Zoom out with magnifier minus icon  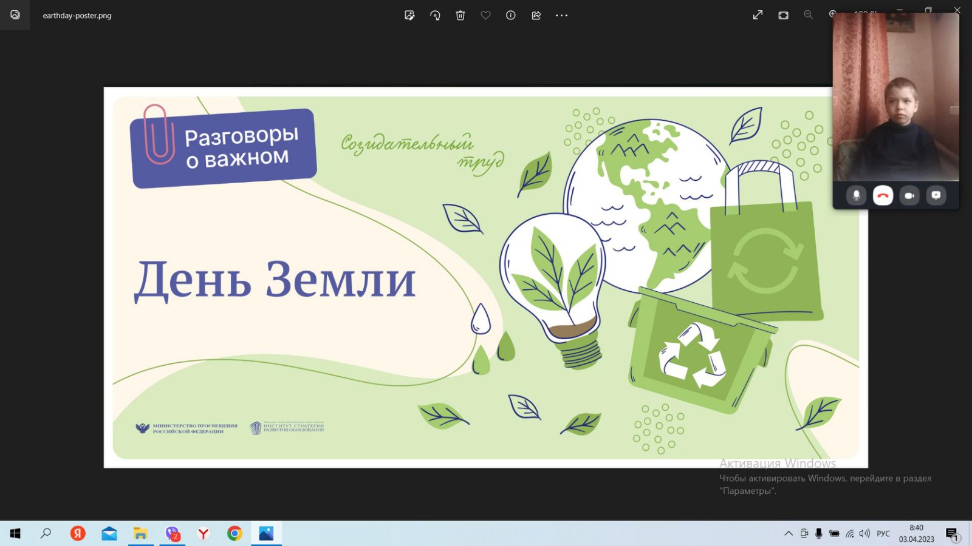click(808, 15)
